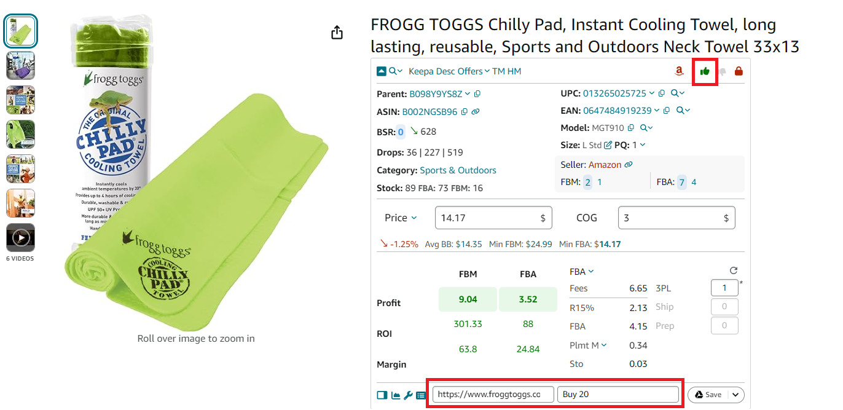843x410 pixels.
Task: Open the list view icon at the bottom
Action: [421, 395]
